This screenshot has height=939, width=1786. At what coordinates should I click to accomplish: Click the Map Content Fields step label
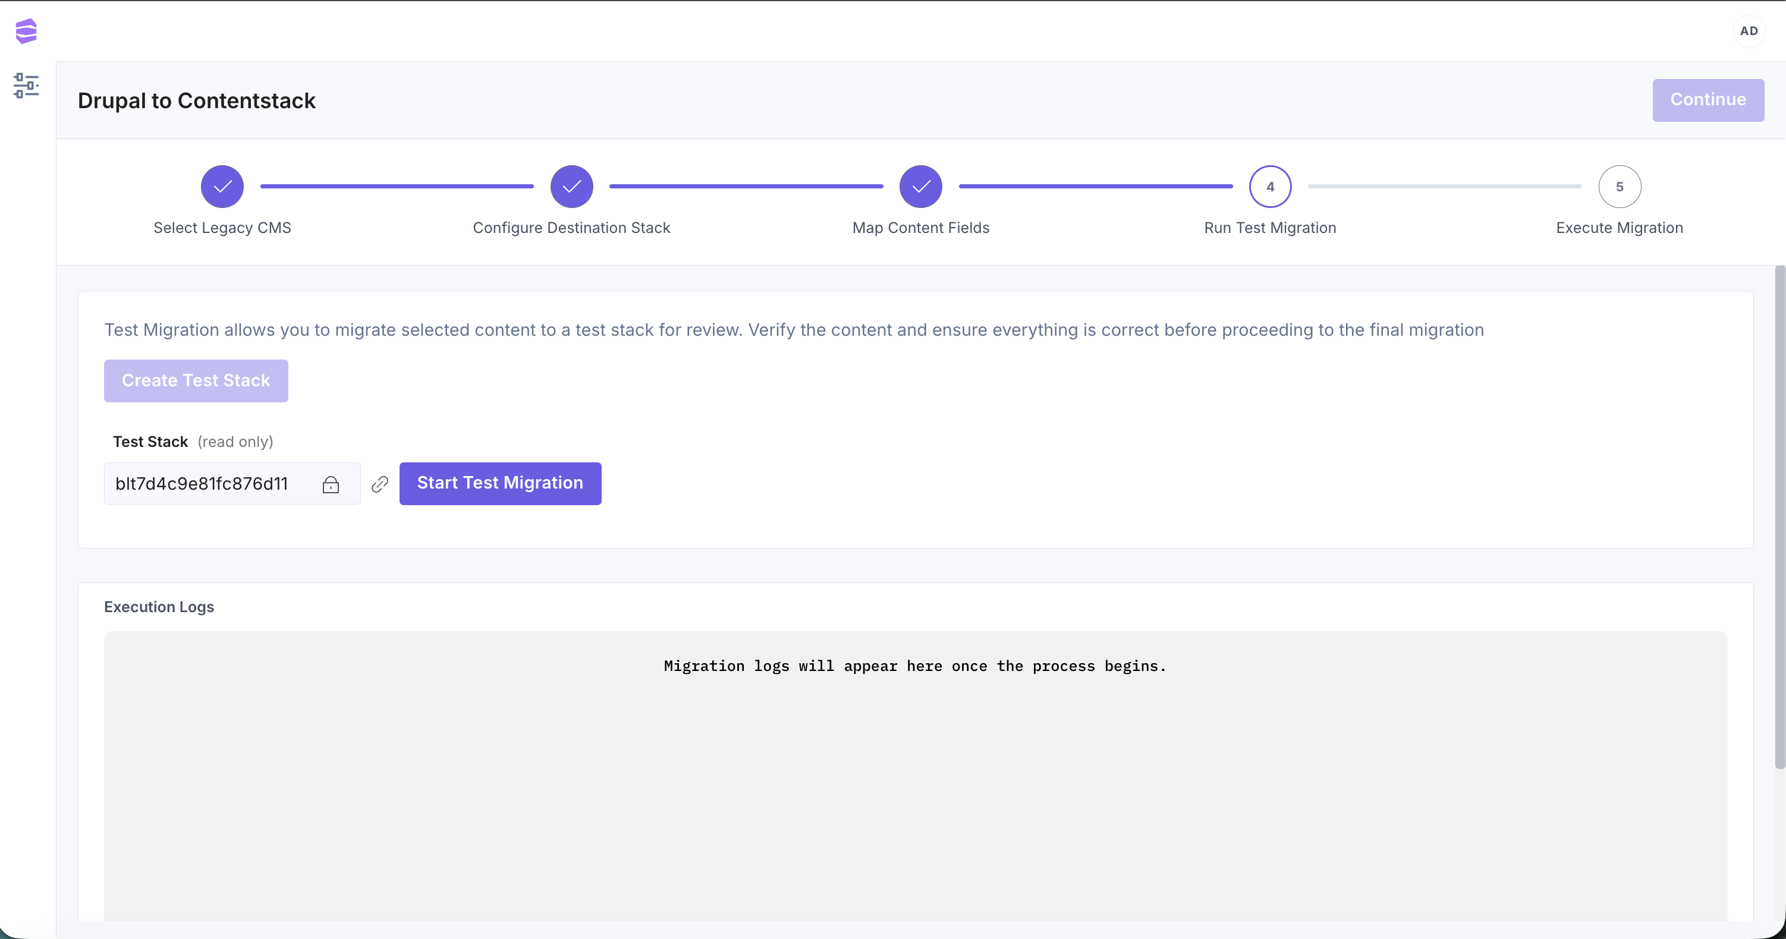[921, 228]
